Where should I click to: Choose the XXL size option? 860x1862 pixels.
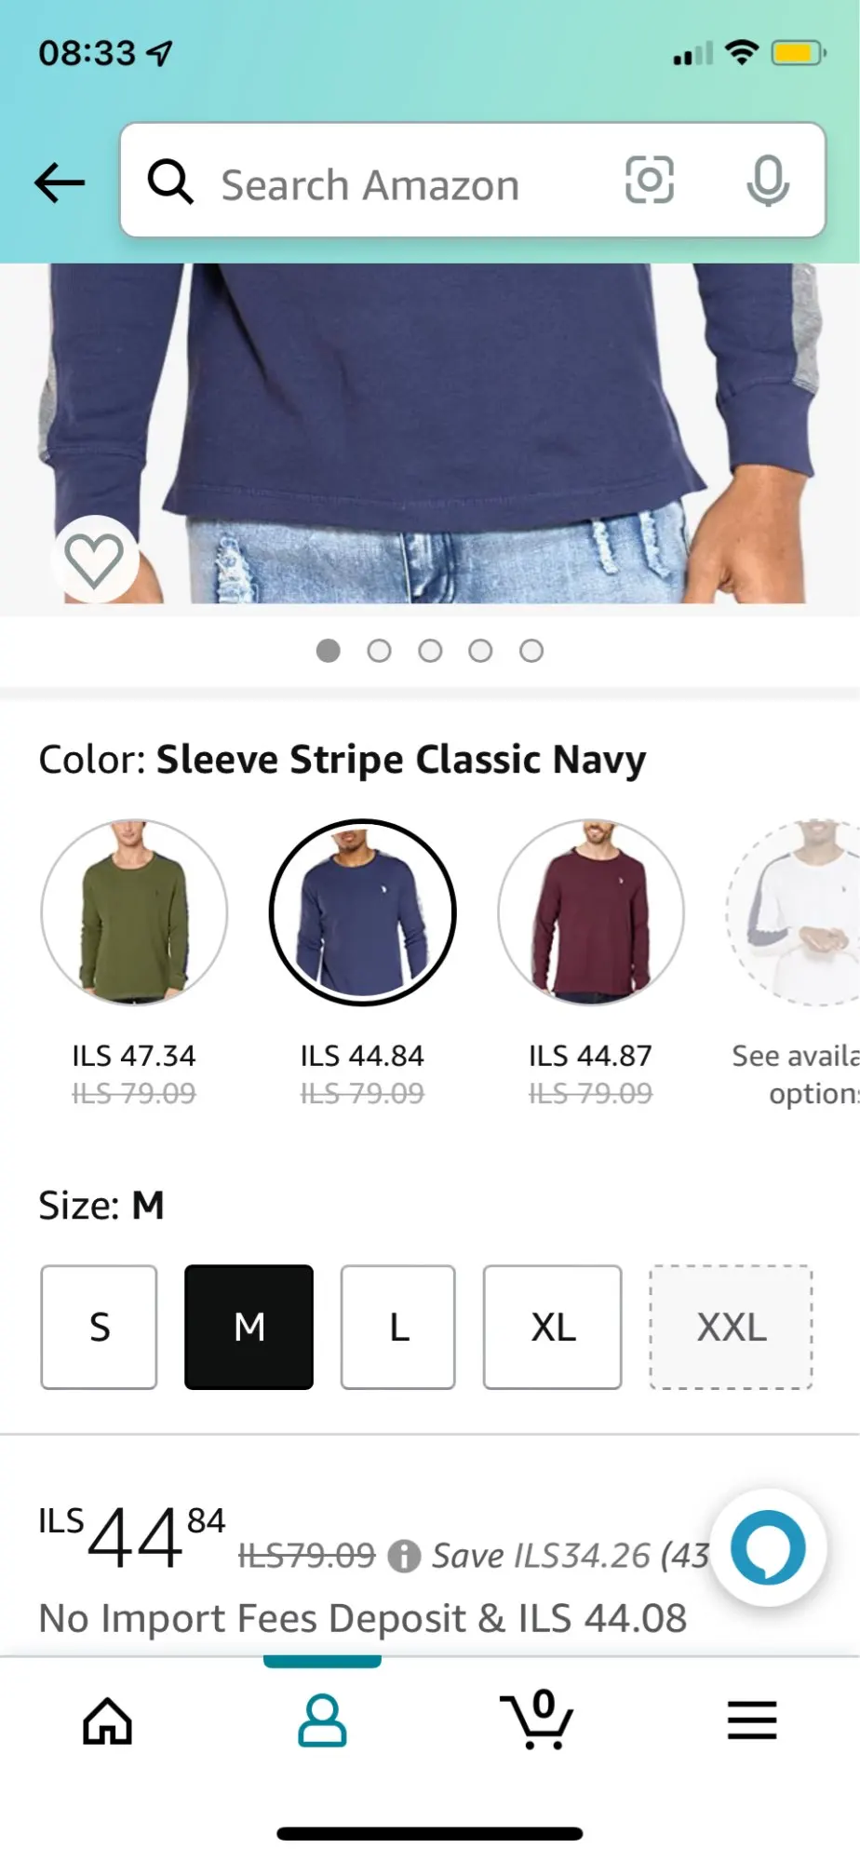[732, 1327]
